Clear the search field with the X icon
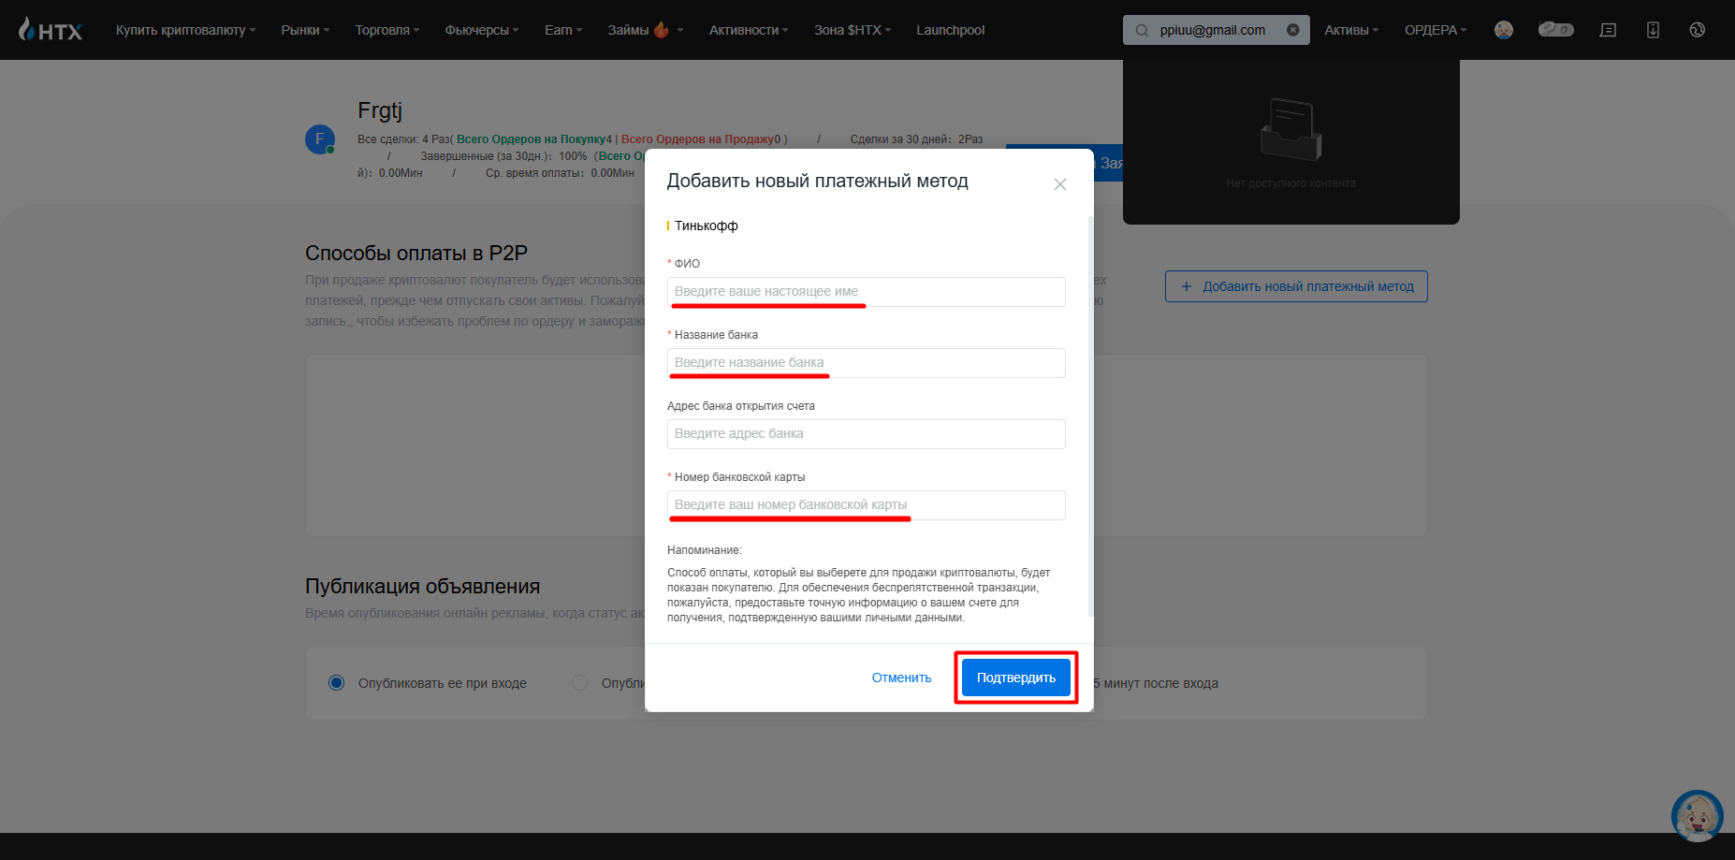This screenshot has width=1735, height=860. point(1293,30)
